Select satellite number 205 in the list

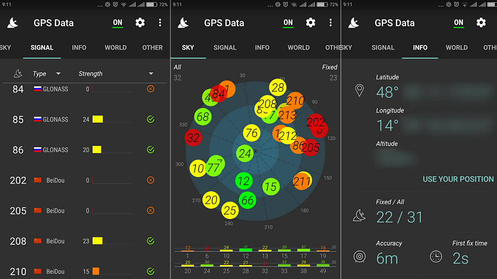18,211
